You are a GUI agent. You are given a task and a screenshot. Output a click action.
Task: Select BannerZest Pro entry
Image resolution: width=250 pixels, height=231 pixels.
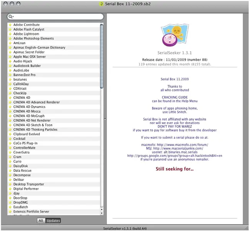54,75
